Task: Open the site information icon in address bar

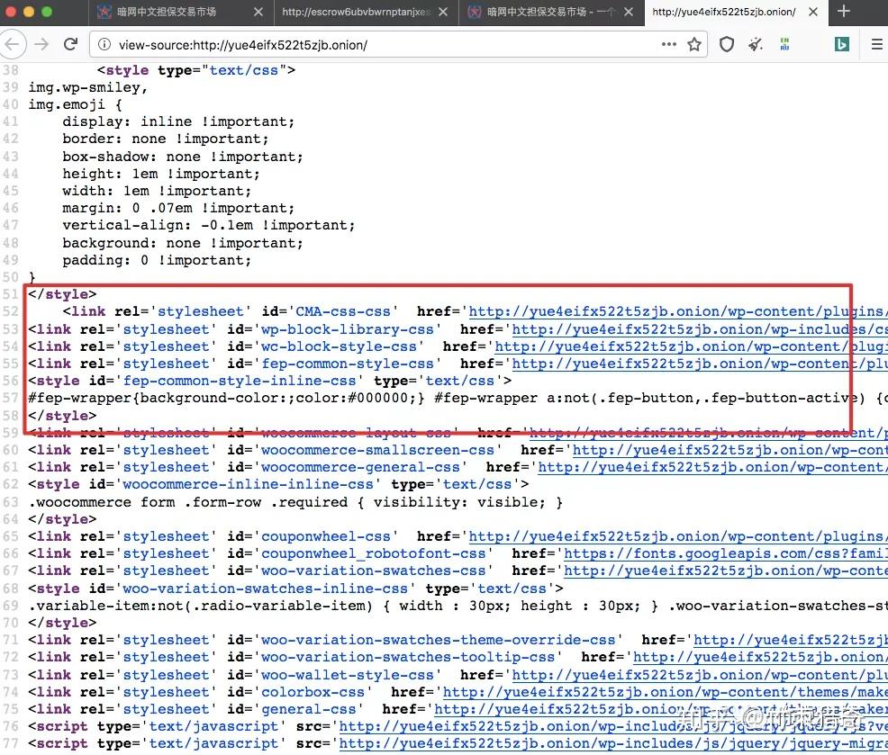Action: click(x=104, y=45)
